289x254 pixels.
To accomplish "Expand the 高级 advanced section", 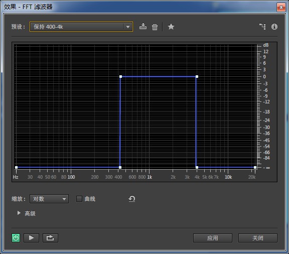I will (x=19, y=213).
